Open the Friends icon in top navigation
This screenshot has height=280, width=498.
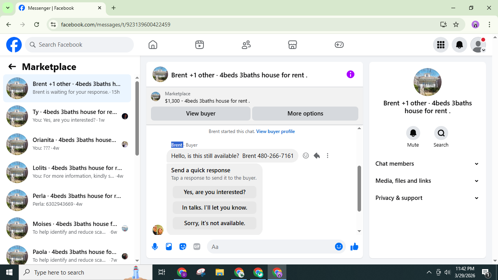tap(246, 45)
